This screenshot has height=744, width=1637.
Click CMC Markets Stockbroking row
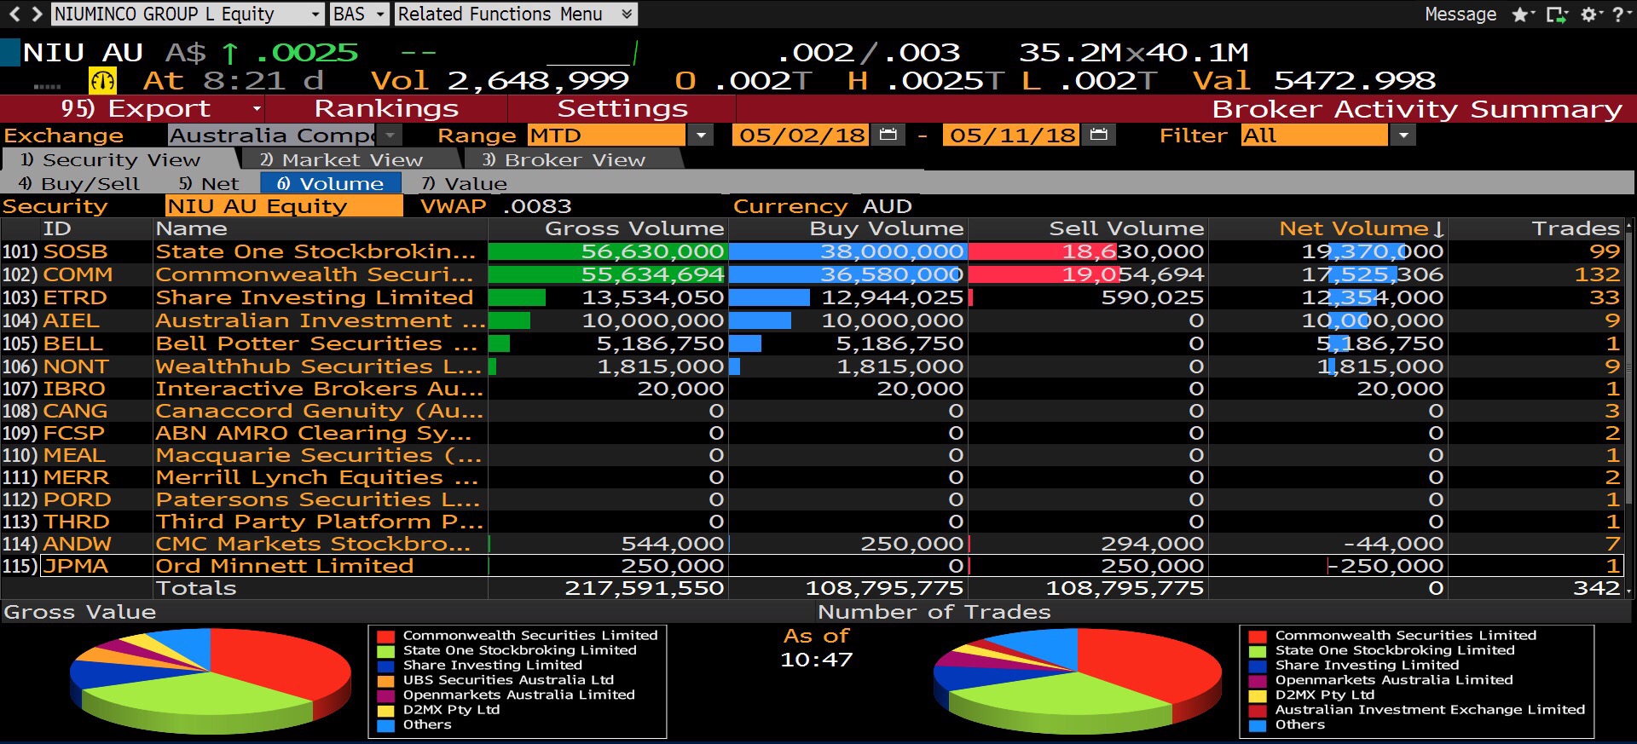pyautogui.click(x=812, y=544)
